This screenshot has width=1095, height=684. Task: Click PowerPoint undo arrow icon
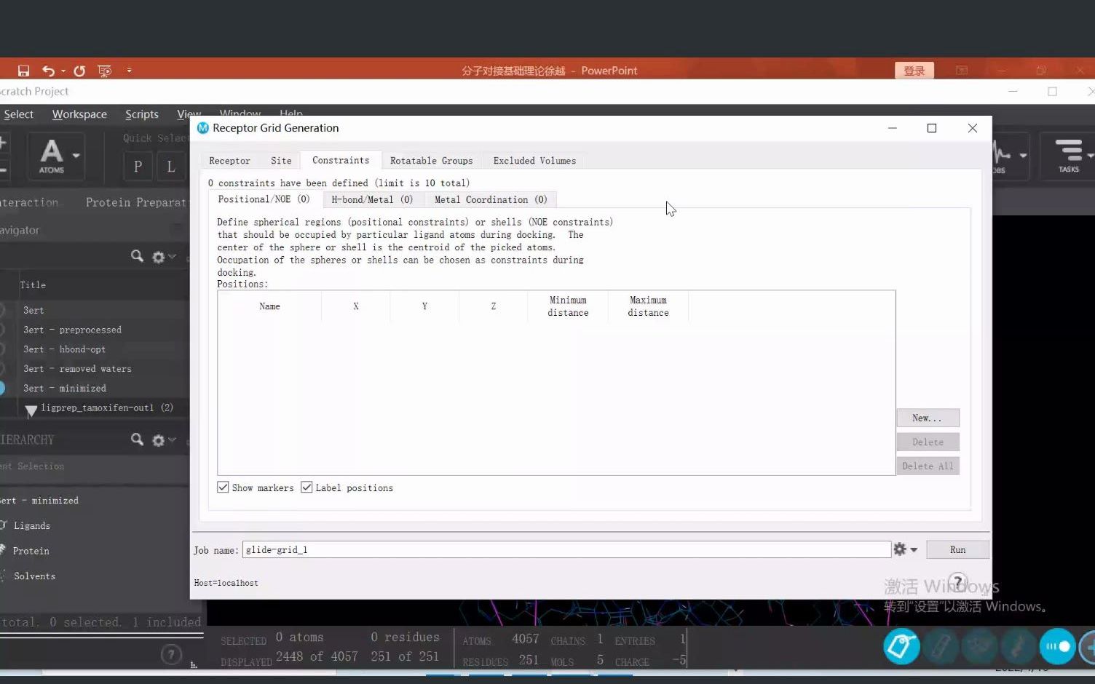(x=48, y=71)
